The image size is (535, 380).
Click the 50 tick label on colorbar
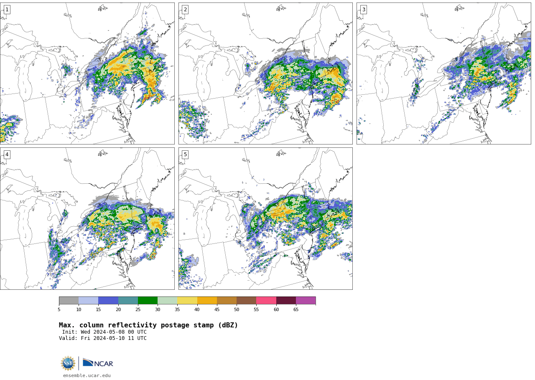tap(237, 309)
